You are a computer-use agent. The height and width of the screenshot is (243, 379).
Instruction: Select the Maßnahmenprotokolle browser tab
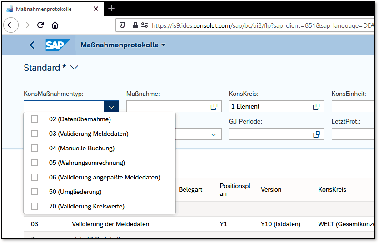50,9
